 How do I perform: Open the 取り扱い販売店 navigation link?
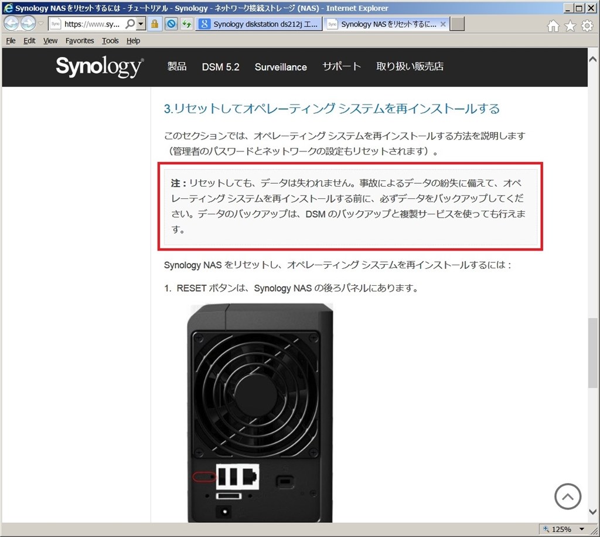410,67
